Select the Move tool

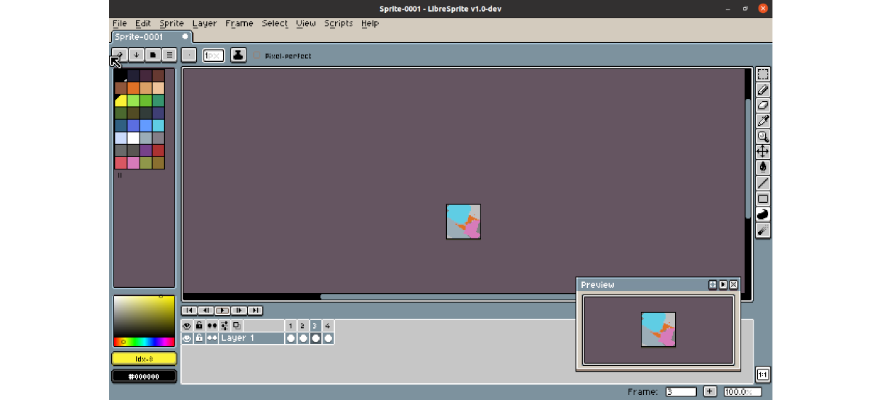(x=763, y=151)
